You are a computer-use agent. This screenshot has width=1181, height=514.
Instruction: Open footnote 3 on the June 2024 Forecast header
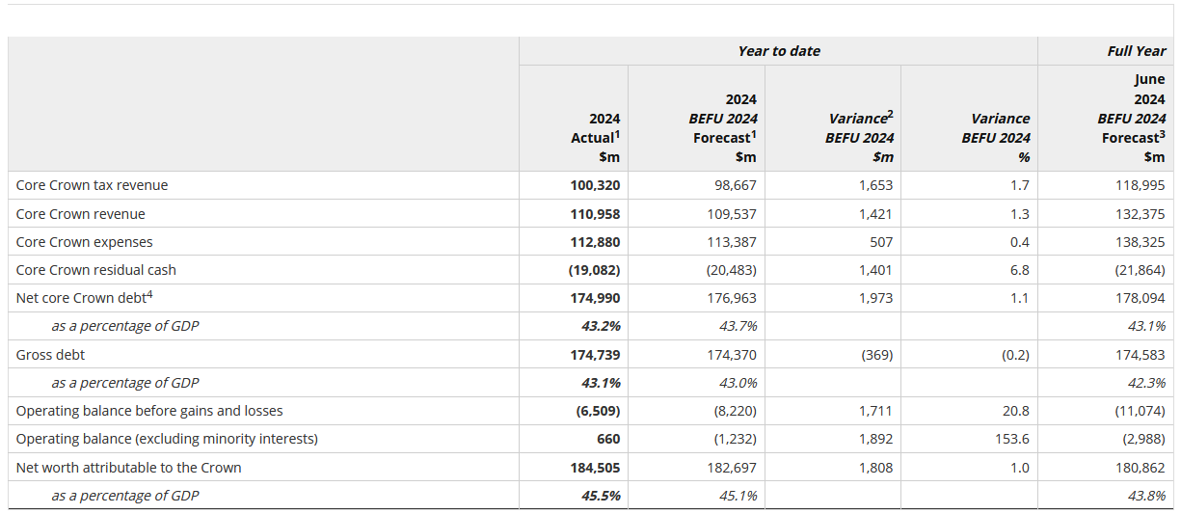point(1162,134)
